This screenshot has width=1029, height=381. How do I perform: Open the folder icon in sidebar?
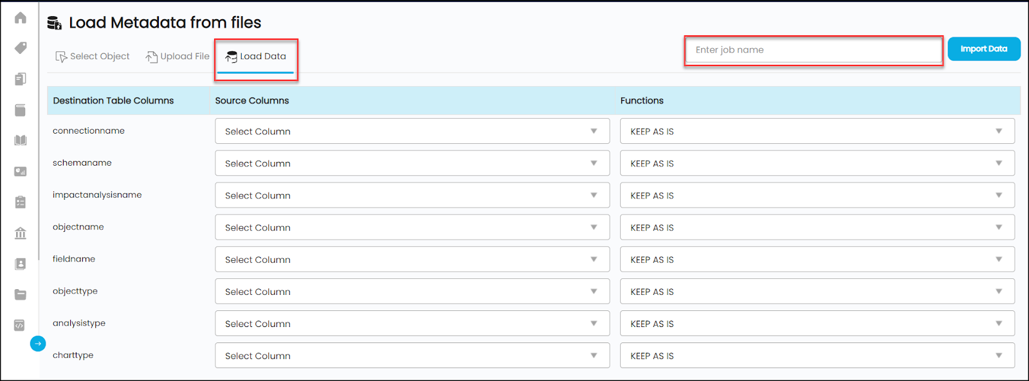[21, 295]
